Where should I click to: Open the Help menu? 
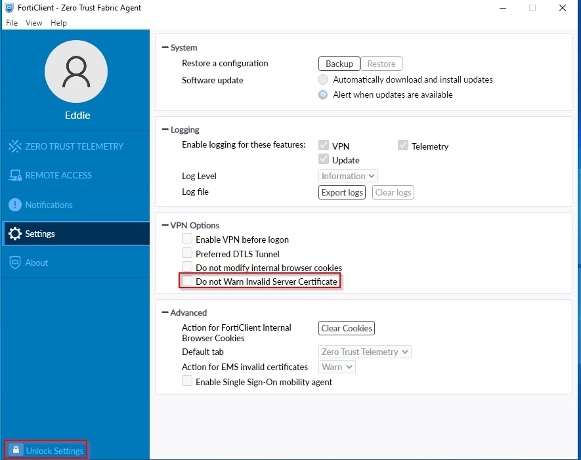click(58, 23)
